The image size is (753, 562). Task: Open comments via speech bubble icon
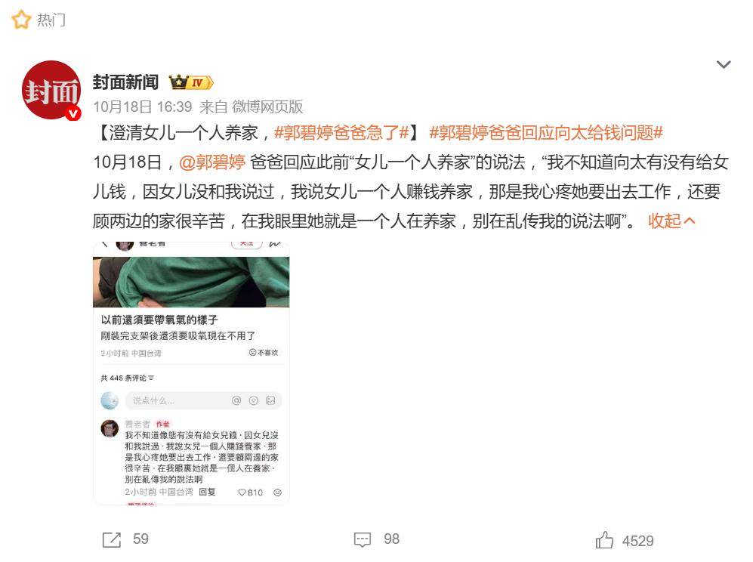[x=362, y=539]
